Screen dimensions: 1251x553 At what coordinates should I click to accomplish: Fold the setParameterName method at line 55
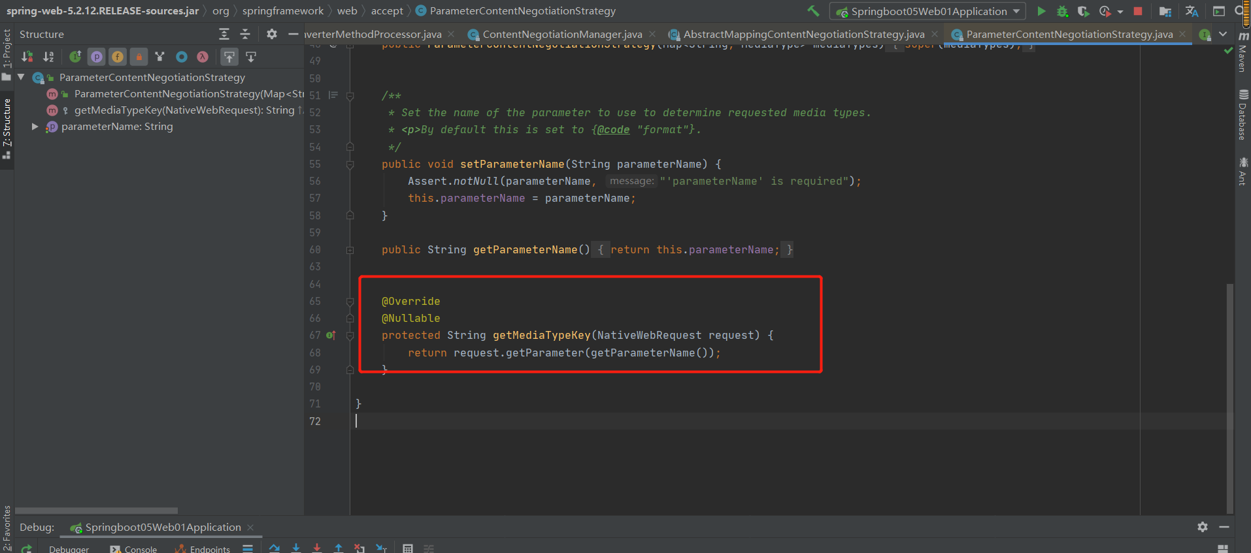tap(350, 165)
